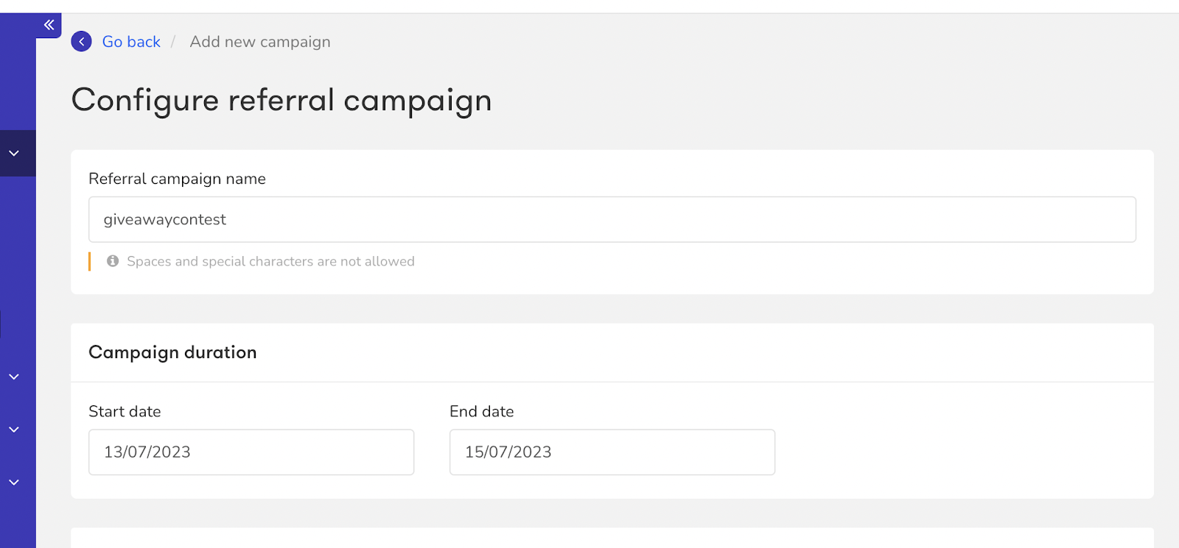Click the End date label
Viewport: 1179px width, 548px height.
482,411
